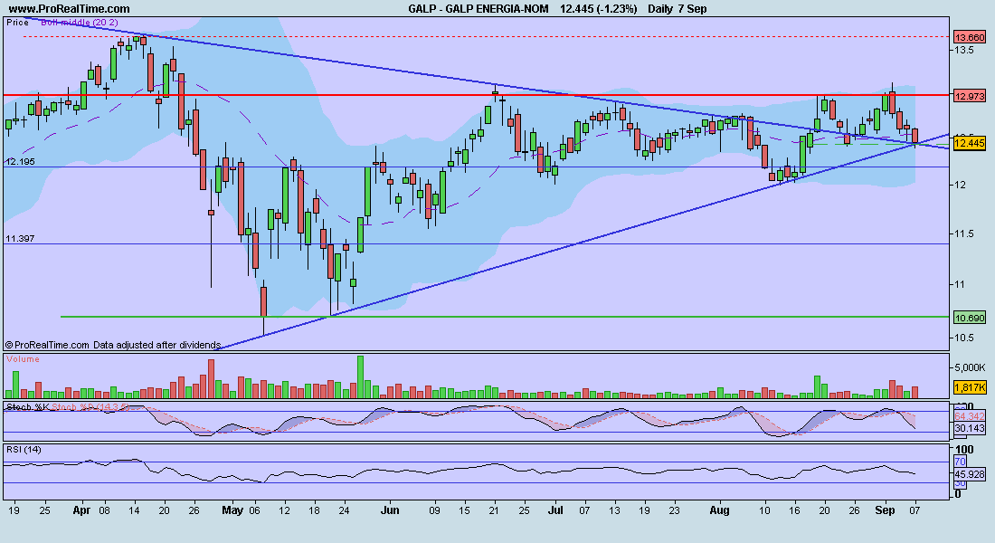Click the Aug month label on date axis
This screenshot has height=543, width=995.
(720, 510)
